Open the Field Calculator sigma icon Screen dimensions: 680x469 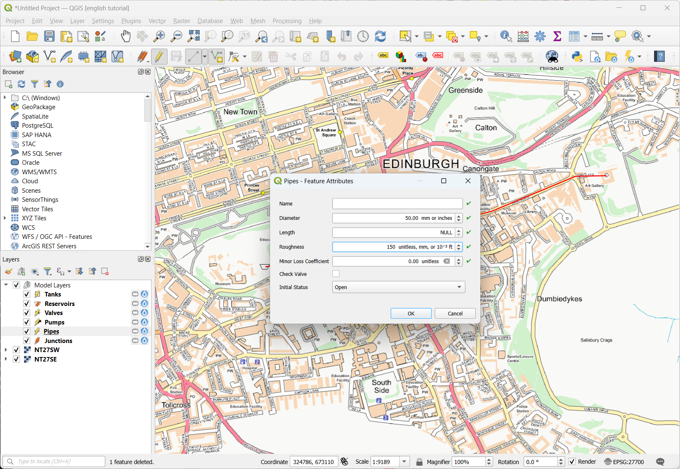(x=557, y=36)
